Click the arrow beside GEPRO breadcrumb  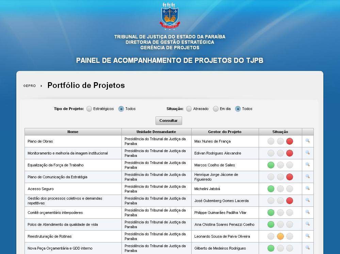coord(41,86)
